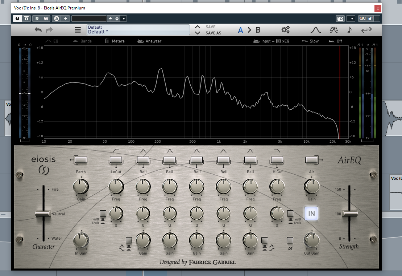
Task: Select the B setting
Action: click(x=258, y=30)
